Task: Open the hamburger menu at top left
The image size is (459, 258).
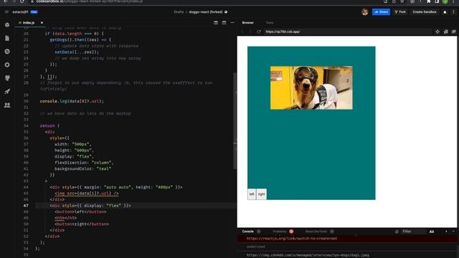Action: tap(6, 12)
